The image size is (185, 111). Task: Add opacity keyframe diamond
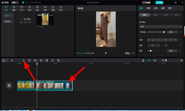[180, 32]
